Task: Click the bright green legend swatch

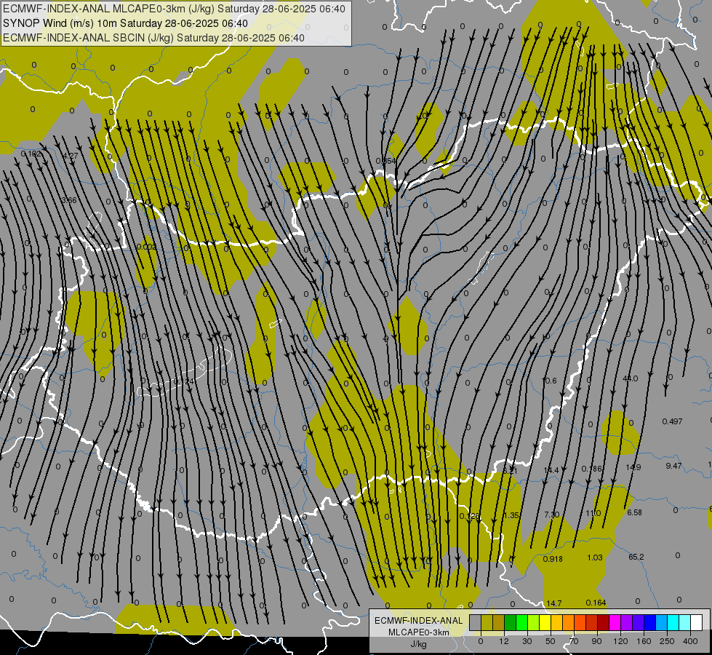Action: (x=522, y=622)
